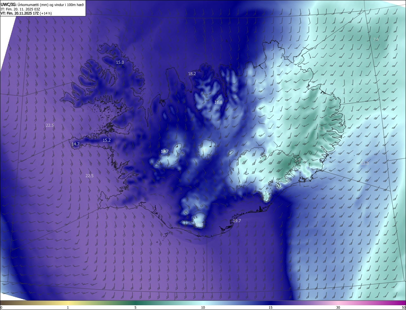Click the 5 tick on the color scale
Image resolution: width=406 pixels, height=310 pixels.
135,307
